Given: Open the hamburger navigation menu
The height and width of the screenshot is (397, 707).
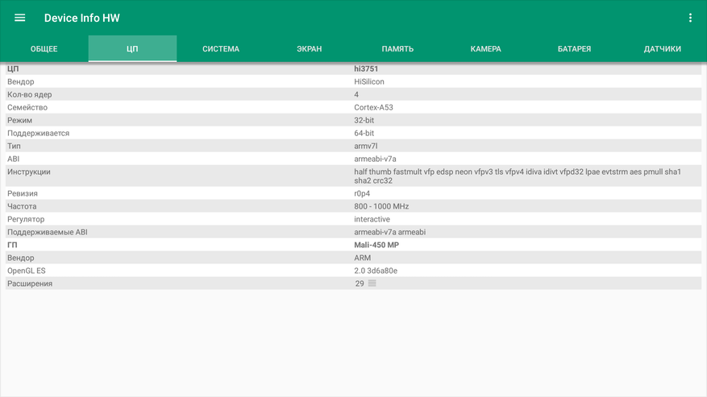Looking at the screenshot, I should click(20, 18).
